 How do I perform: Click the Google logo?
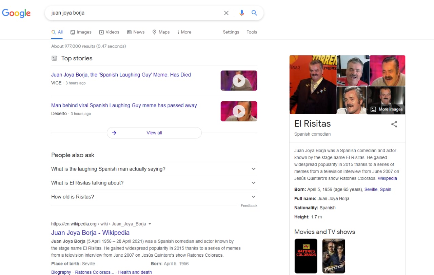[x=16, y=13]
